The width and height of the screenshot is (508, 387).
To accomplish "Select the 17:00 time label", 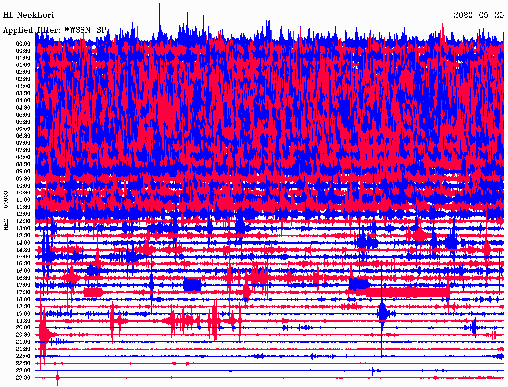I will 23,285.
